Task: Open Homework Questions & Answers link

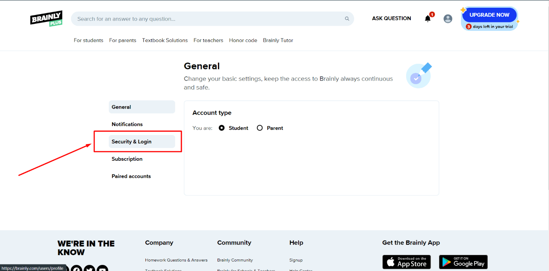Action: pyautogui.click(x=176, y=260)
